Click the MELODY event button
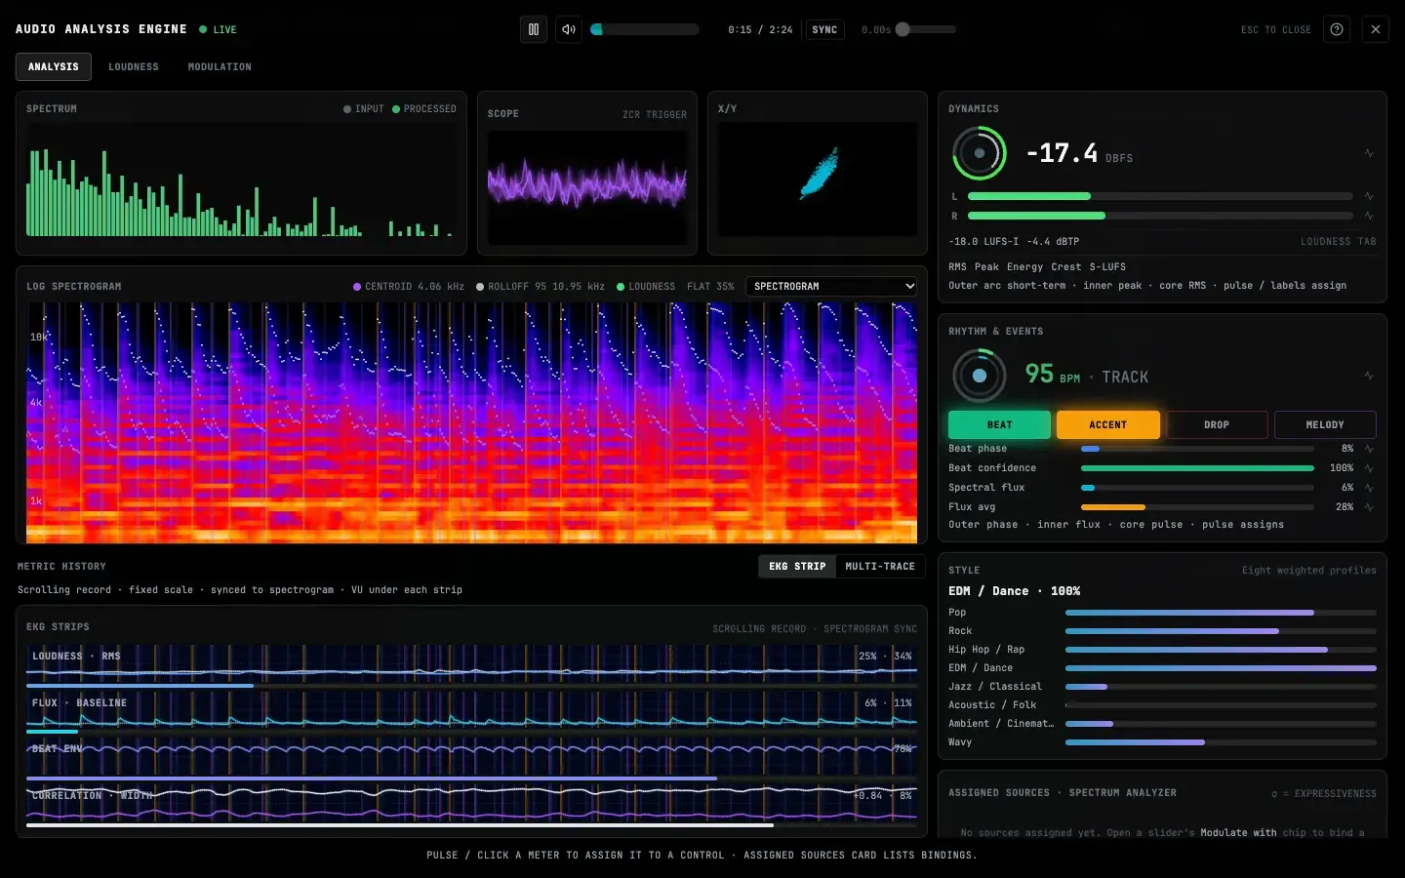The width and height of the screenshot is (1405, 878). pyautogui.click(x=1325, y=424)
